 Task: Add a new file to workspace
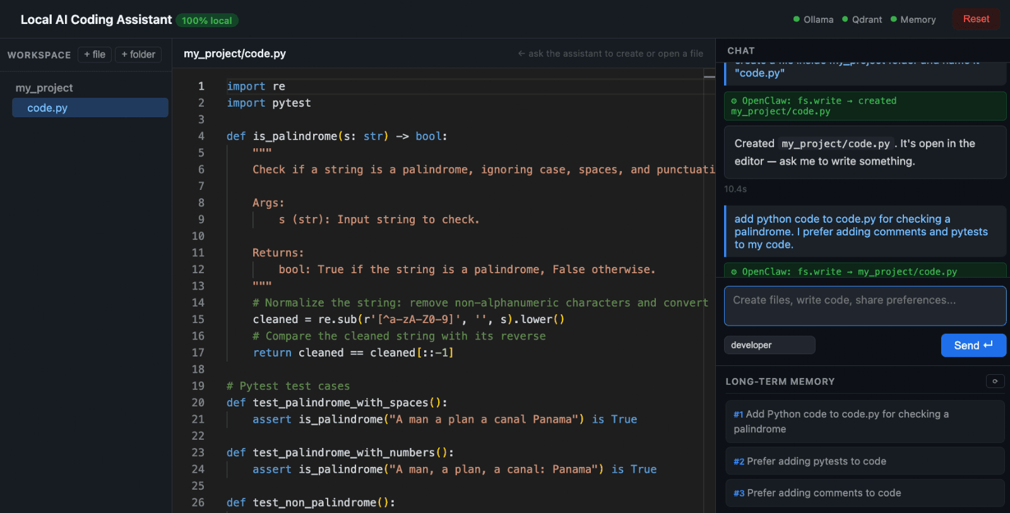point(95,55)
